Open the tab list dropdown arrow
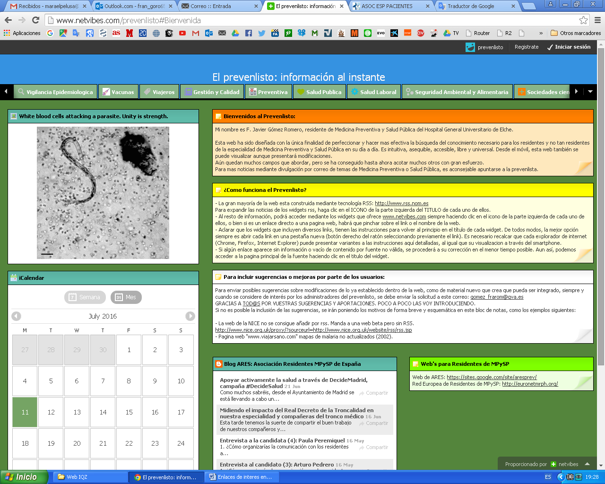Screen dimensions: 605x484 tap(590, 92)
